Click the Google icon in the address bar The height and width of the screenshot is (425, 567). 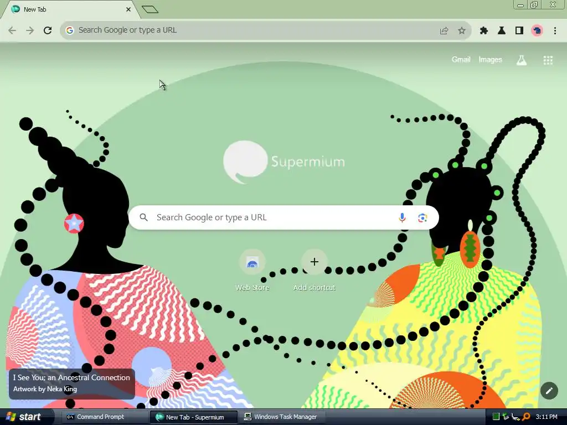(69, 30)
